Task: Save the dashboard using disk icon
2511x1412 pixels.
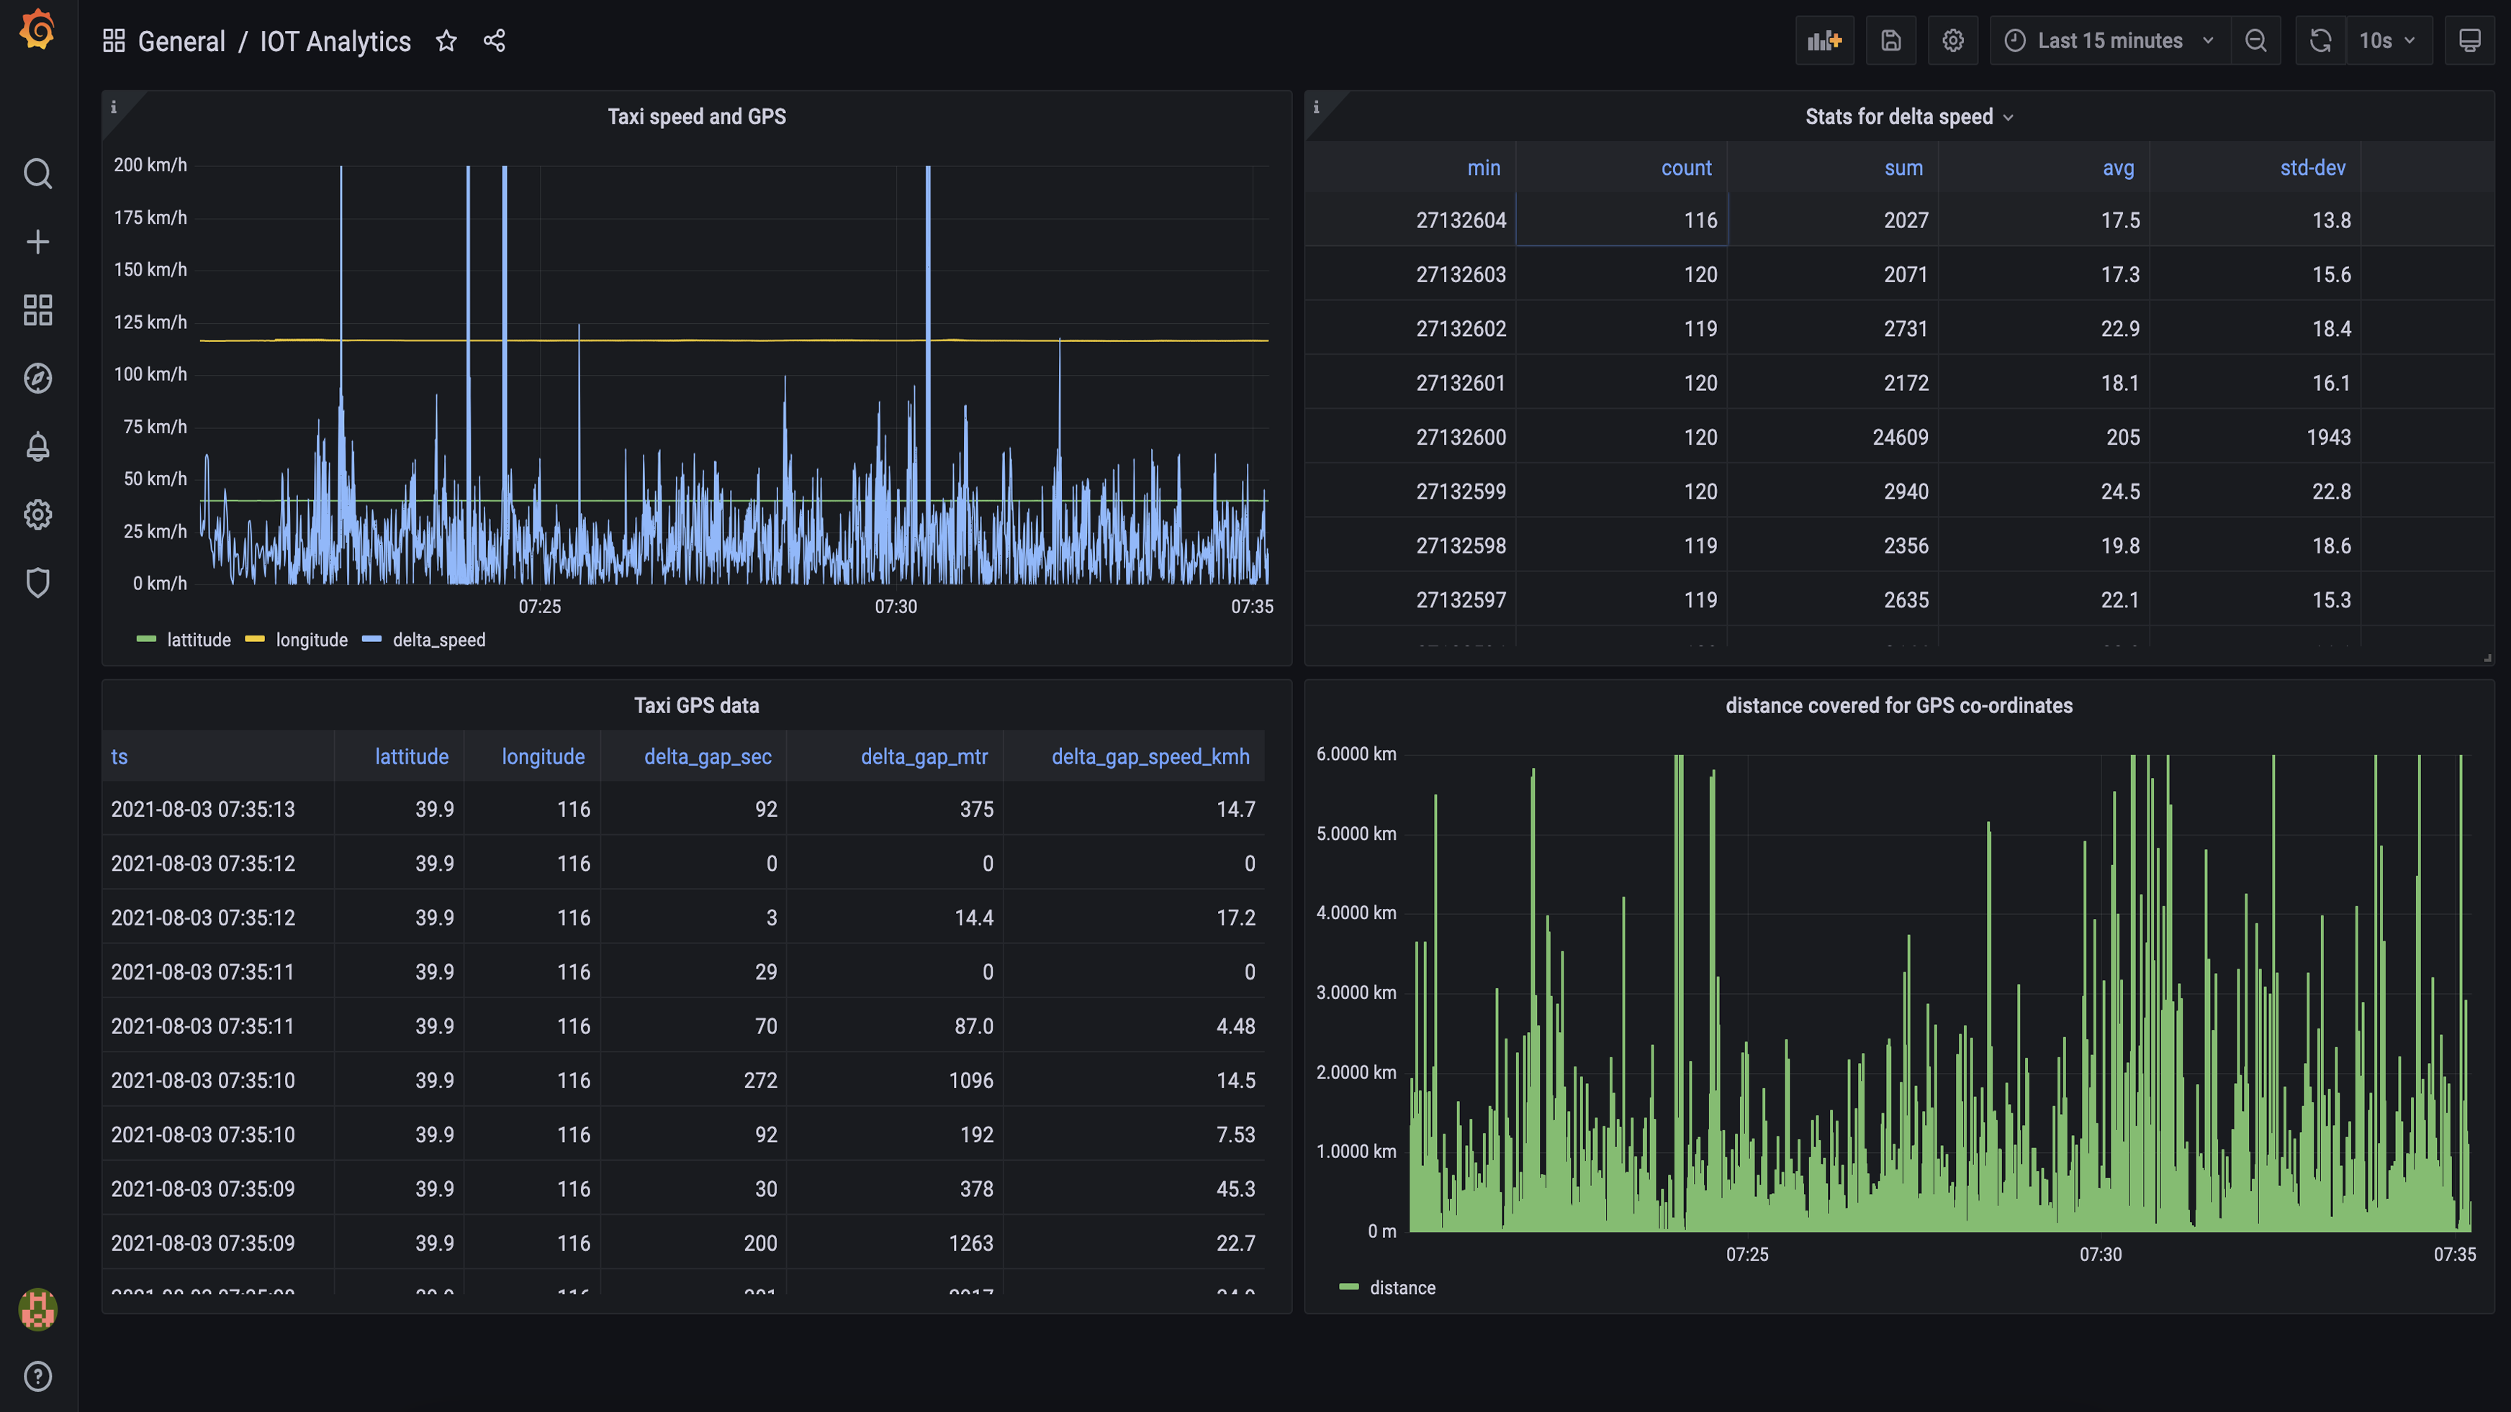Action: (1891, 40)
